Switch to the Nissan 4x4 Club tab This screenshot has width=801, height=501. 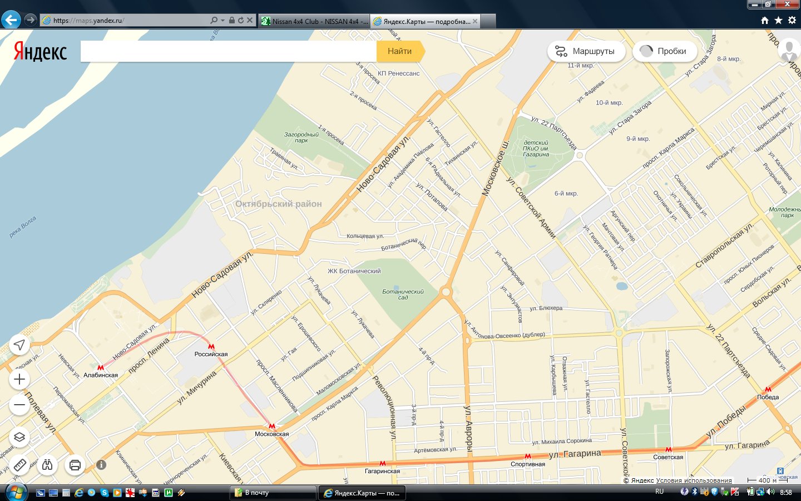(314, 21)
